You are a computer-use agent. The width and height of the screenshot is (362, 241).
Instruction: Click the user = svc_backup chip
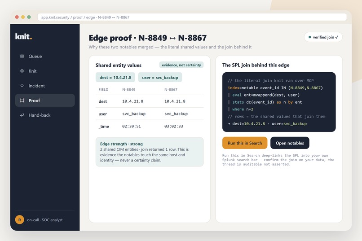click(x=160, y=78)
